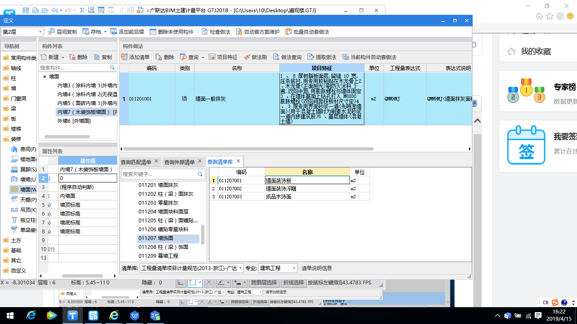Screen dimensions: 577x324
Task: Select 踢脚(S) item
Action: pyautogui.click(x=24, y=169)
